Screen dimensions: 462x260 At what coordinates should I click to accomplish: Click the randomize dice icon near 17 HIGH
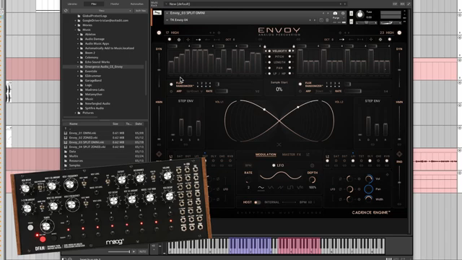point(219,32)
